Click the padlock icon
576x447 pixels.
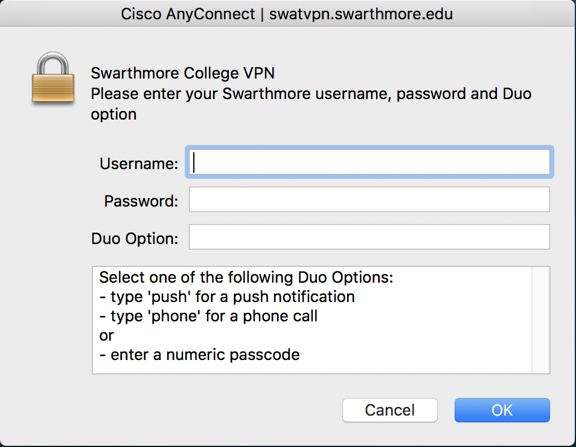coord(53,79)
